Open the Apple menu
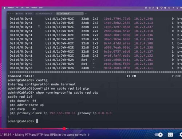The image size is (182, 139). pyautogui.click(x=5, y=8)
